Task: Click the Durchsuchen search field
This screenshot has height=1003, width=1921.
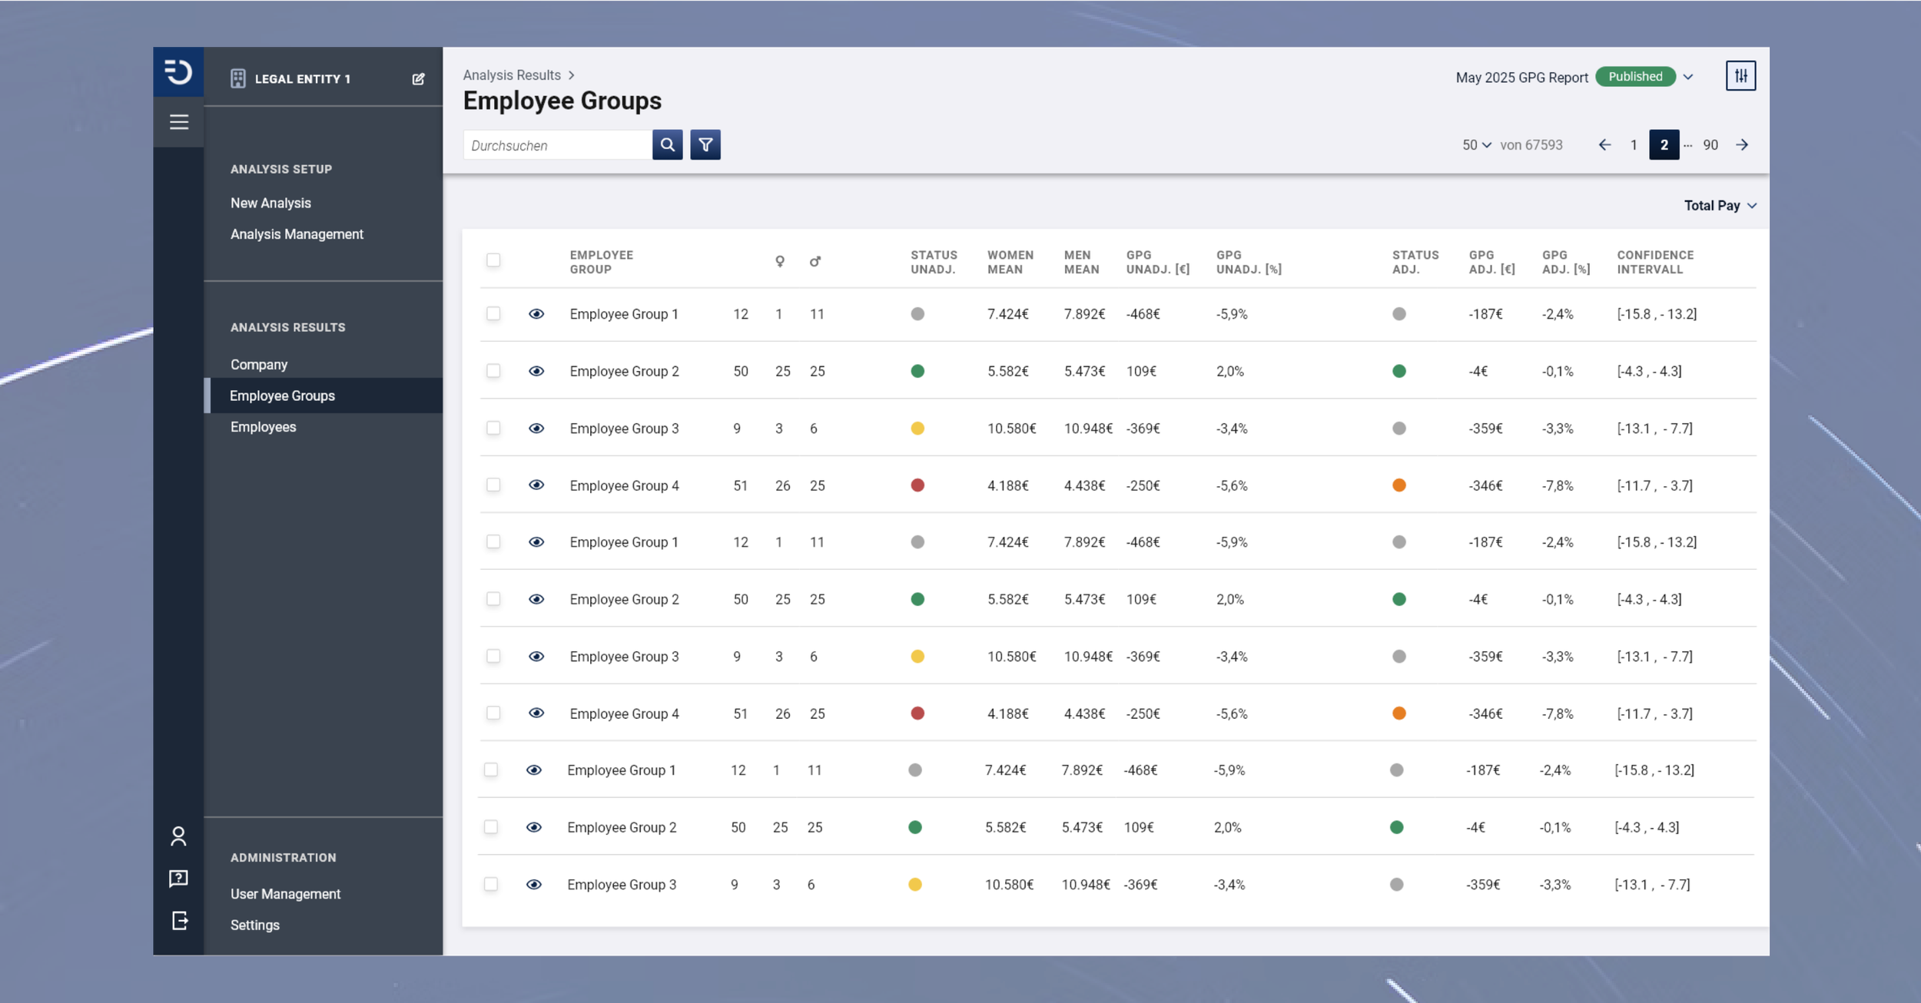Action: (x=557, y=145)
